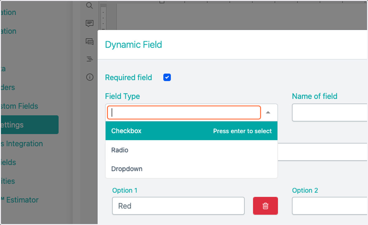Open Integration item in sidebar
Image resolution: width=368 pixels, height=225 pixels.
click(x=21, y=144)
